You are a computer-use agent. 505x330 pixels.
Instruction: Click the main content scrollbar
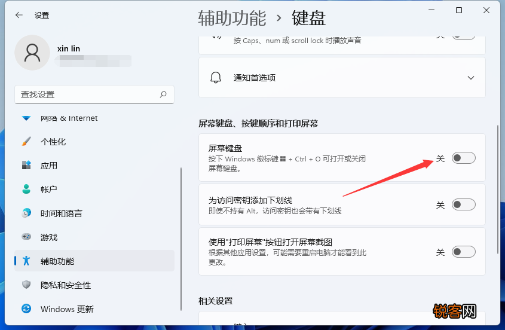pos(498,189)
